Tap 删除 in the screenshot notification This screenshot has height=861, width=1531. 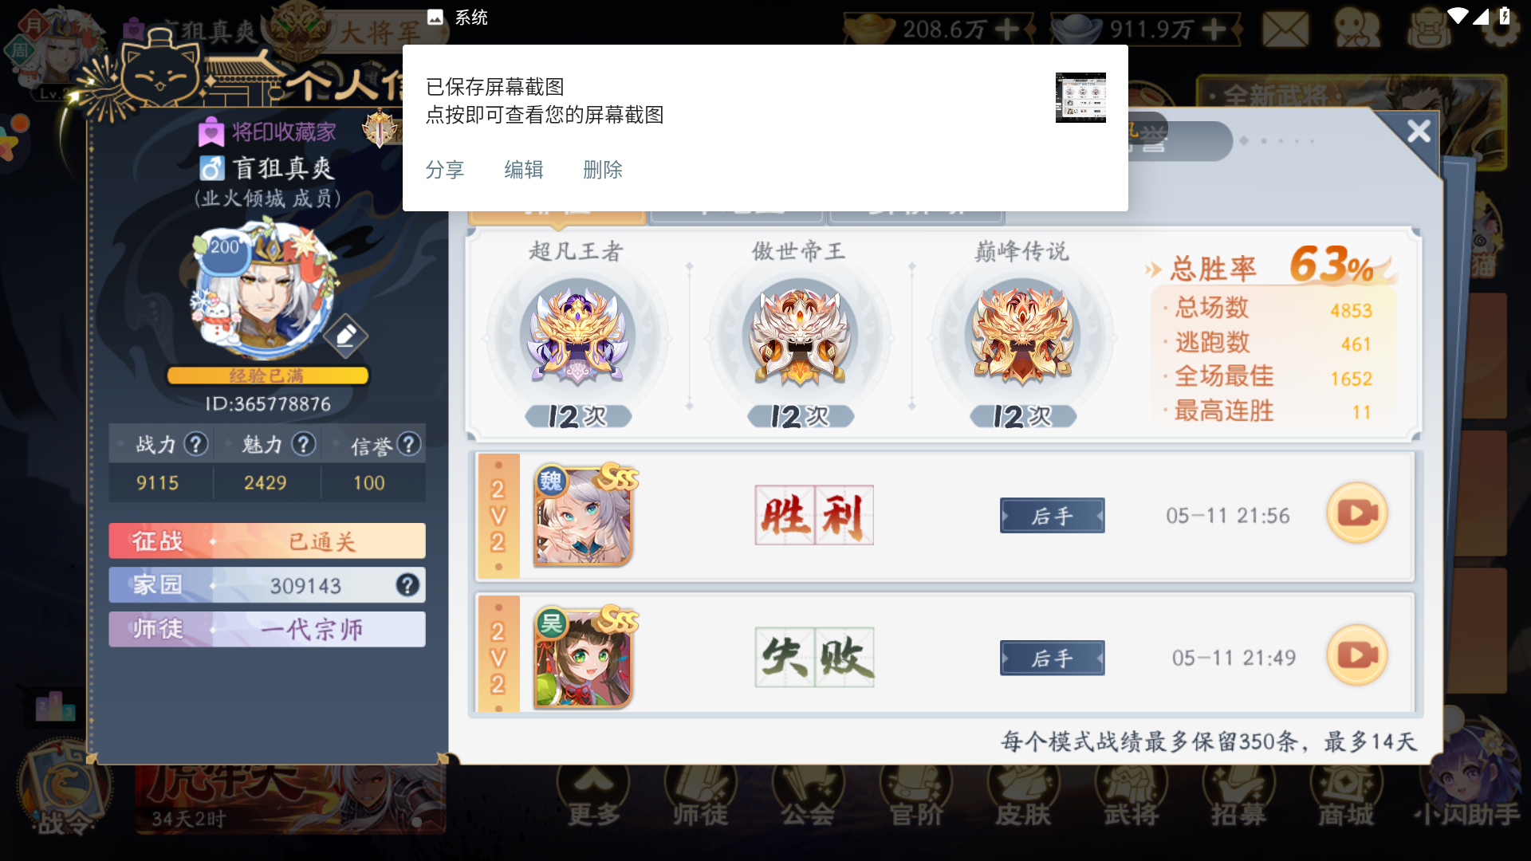(603, 170)
